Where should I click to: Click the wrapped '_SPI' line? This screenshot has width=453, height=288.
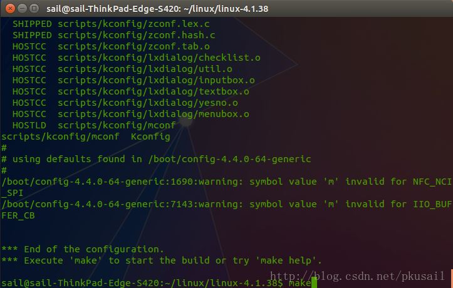click(x=12, y=193)
